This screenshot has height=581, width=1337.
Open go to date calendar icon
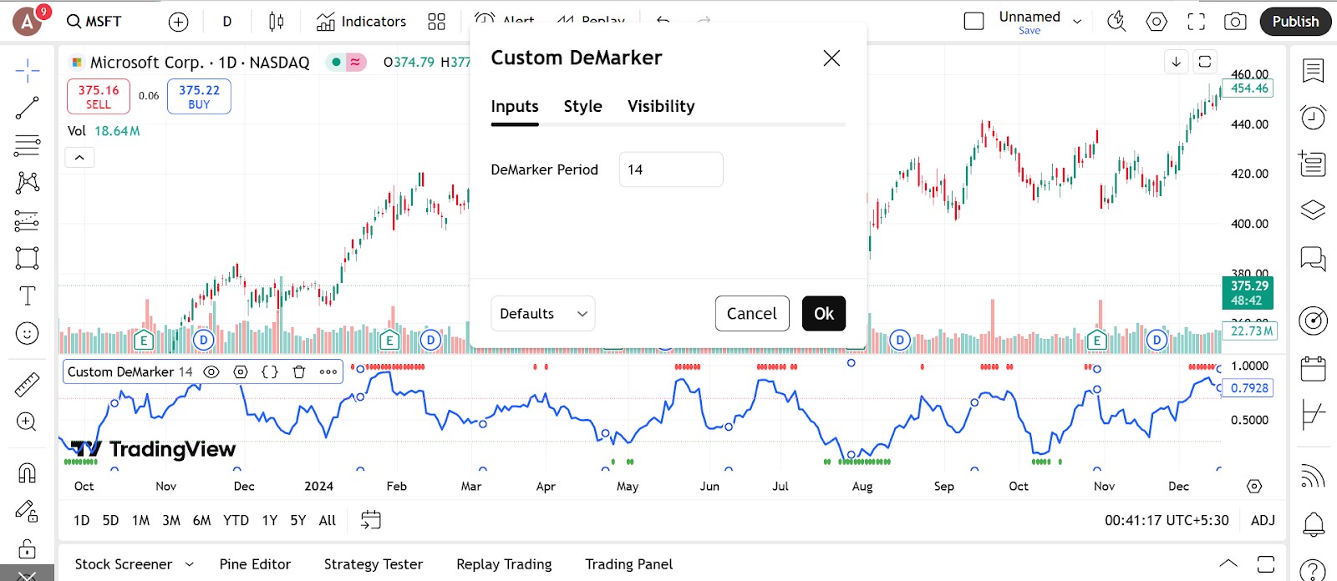pos(370,520)
